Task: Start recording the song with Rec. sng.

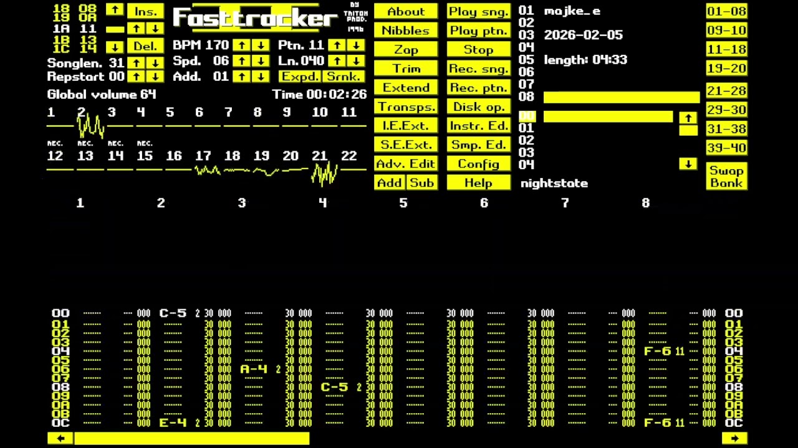Action: 479,68
